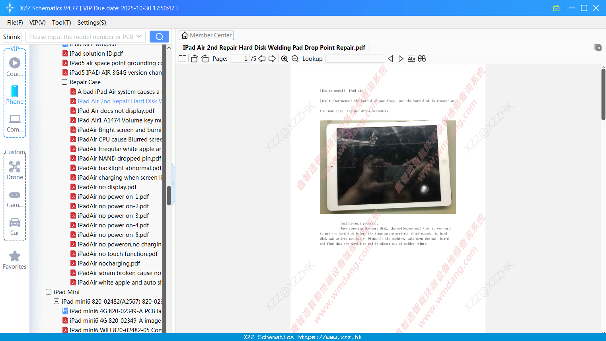Rotate page clockwise

pyautogui.click(x=205, y=59)
